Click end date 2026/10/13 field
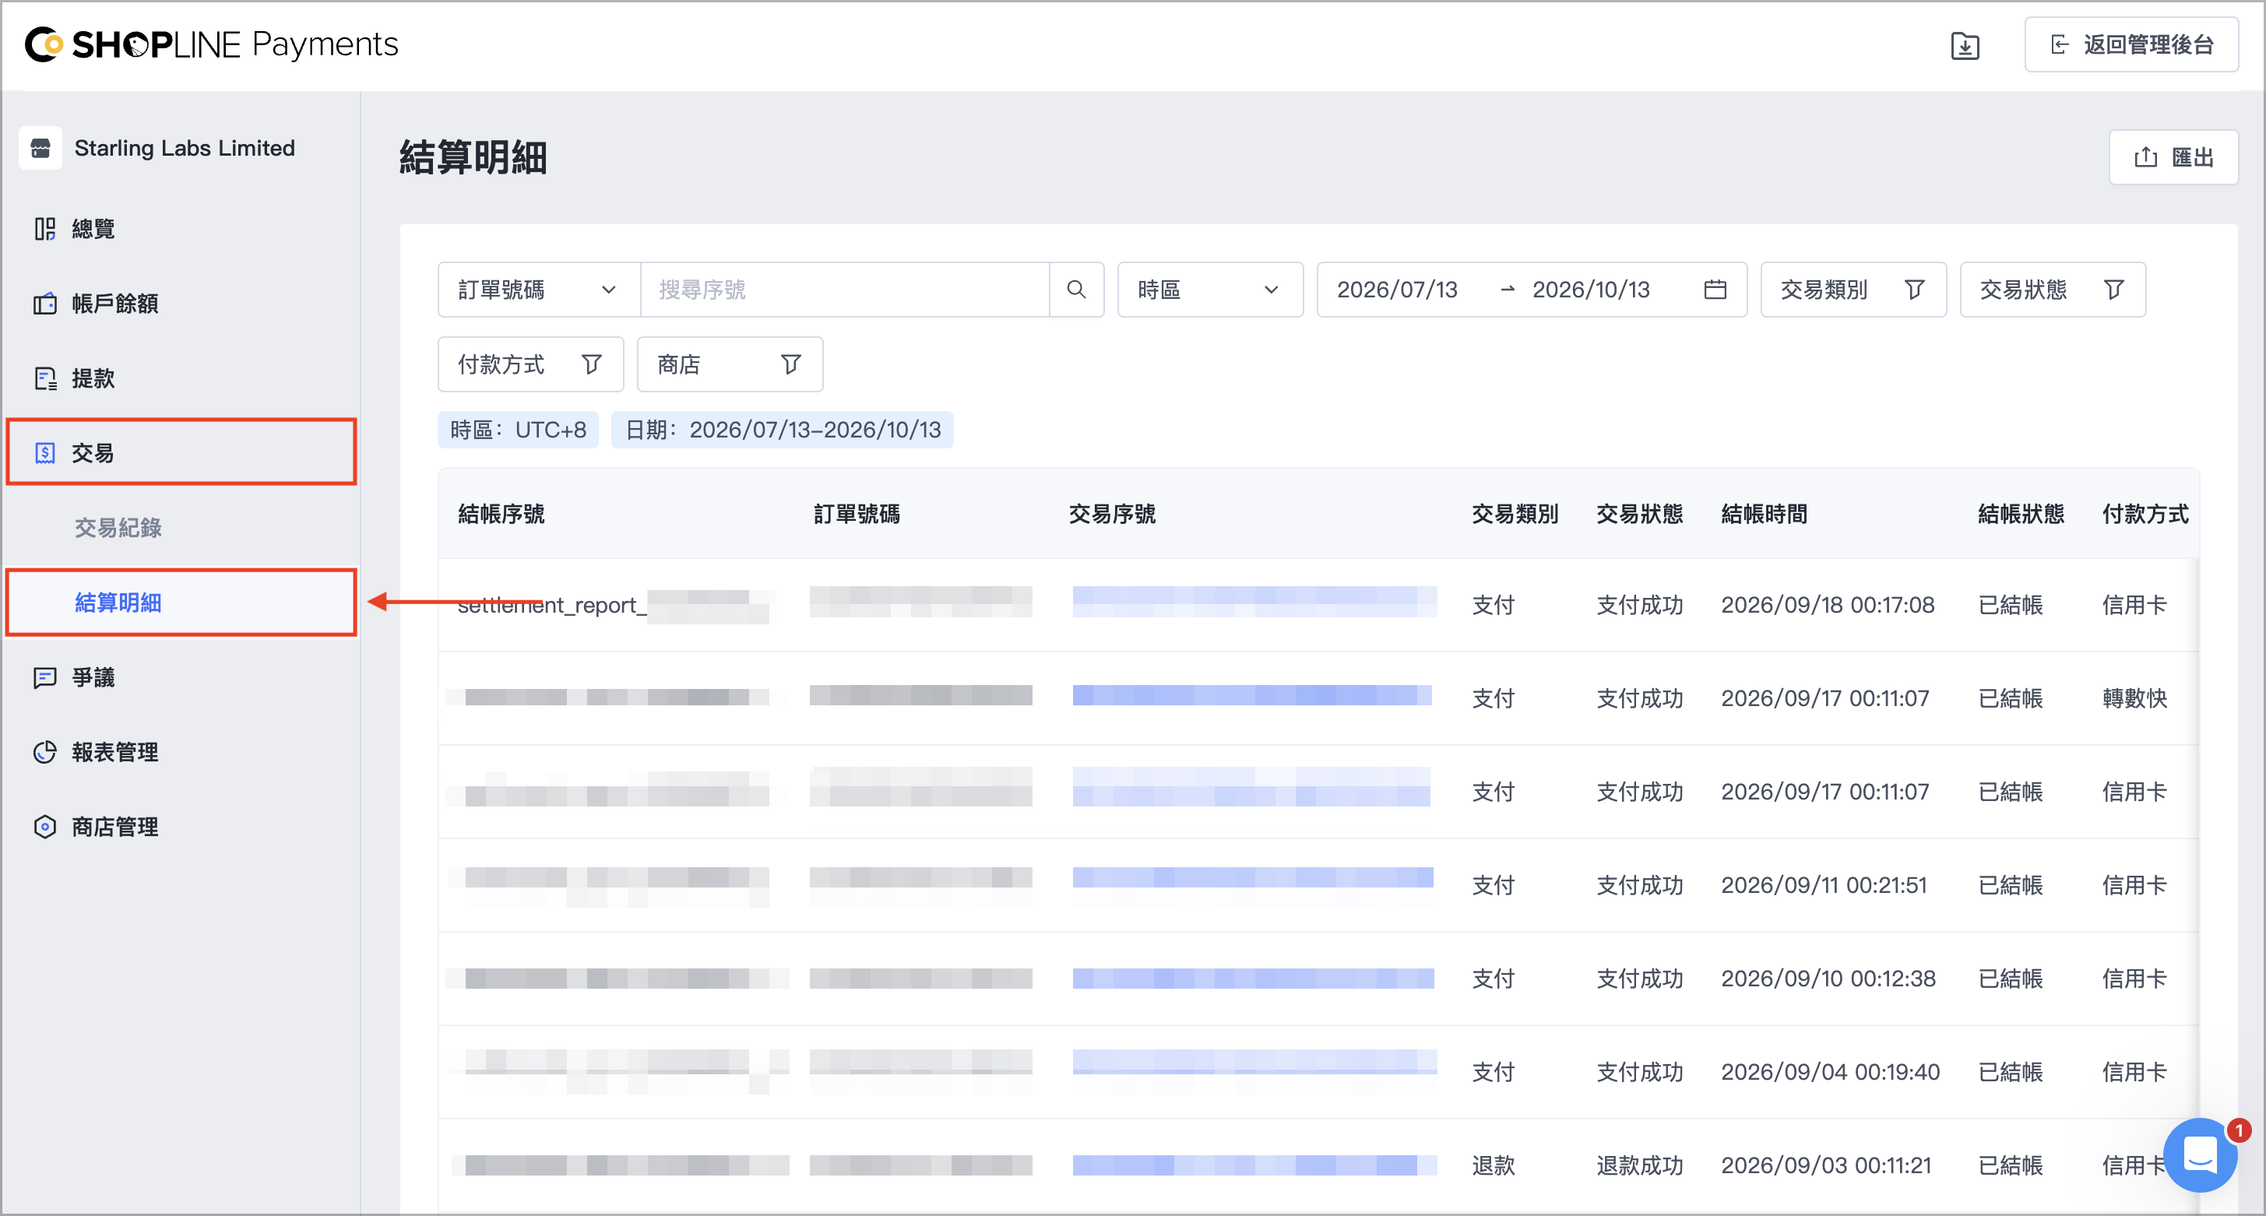2266x1216 pixels. pos(1590,290)
